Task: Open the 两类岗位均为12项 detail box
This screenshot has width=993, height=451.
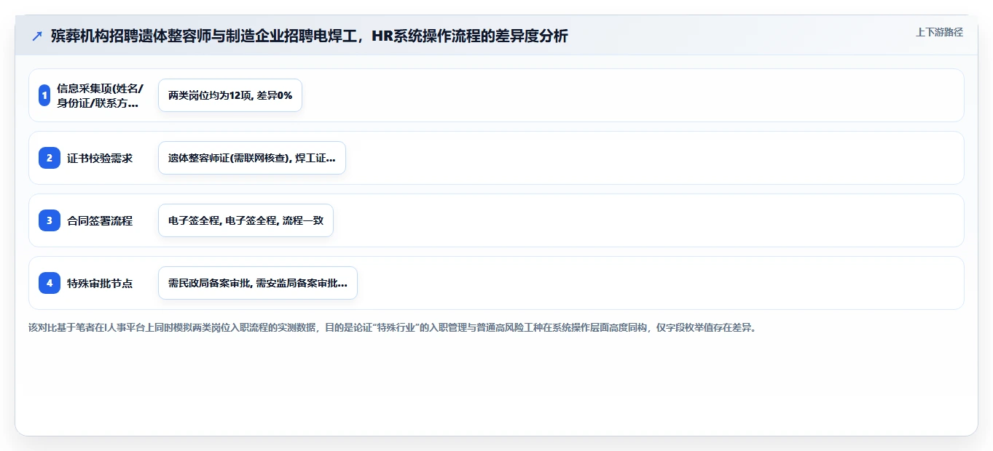Action: (230, 95)
